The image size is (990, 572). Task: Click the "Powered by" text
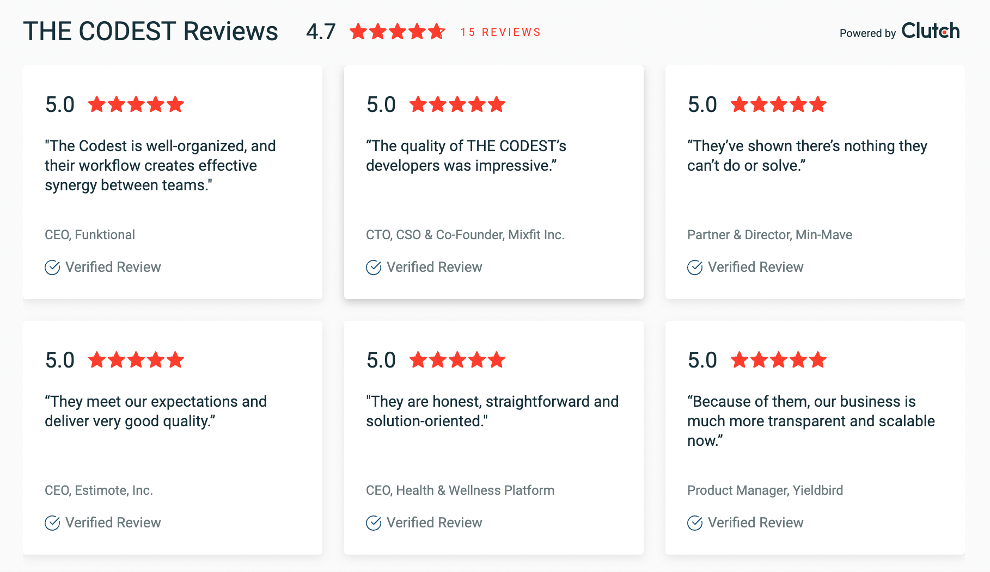pyautogui.click(x=867, y=33)
